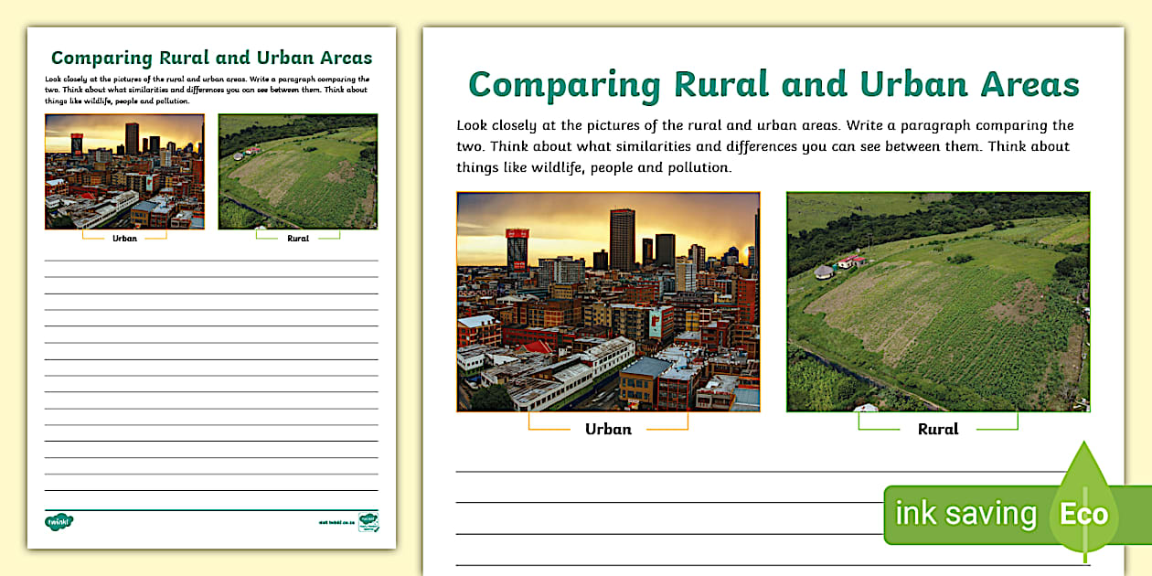Click the Urban label under large photo
This screenshot has height=576, width=1152.
click(608, 429)
